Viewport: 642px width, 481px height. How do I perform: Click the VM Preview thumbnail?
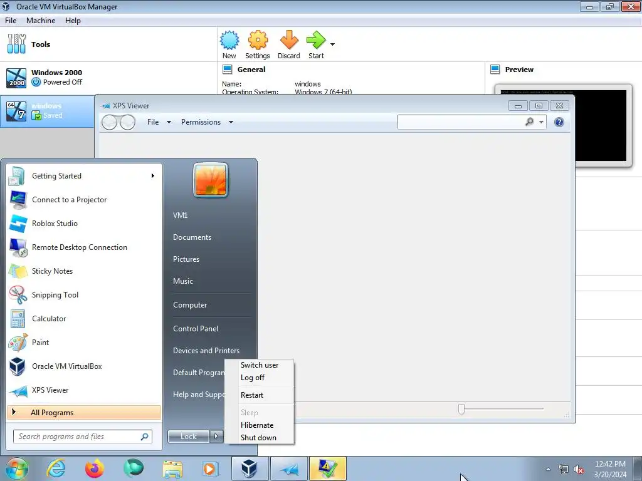(564, 125)
